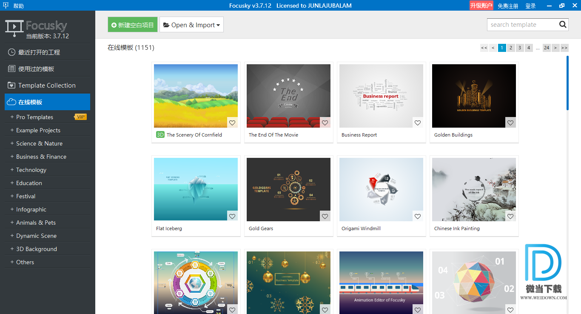Click 升级账户 upgrade account button
581x314 pixels.
coord(481,6)
